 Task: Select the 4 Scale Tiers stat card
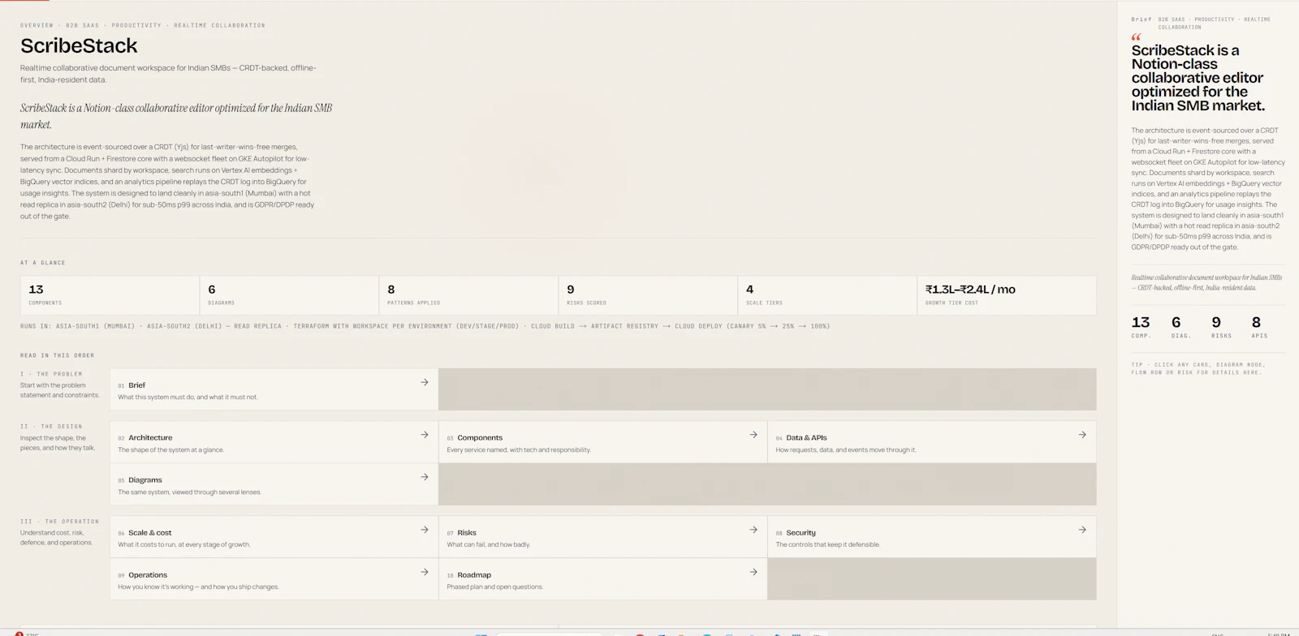click(827, 295)
